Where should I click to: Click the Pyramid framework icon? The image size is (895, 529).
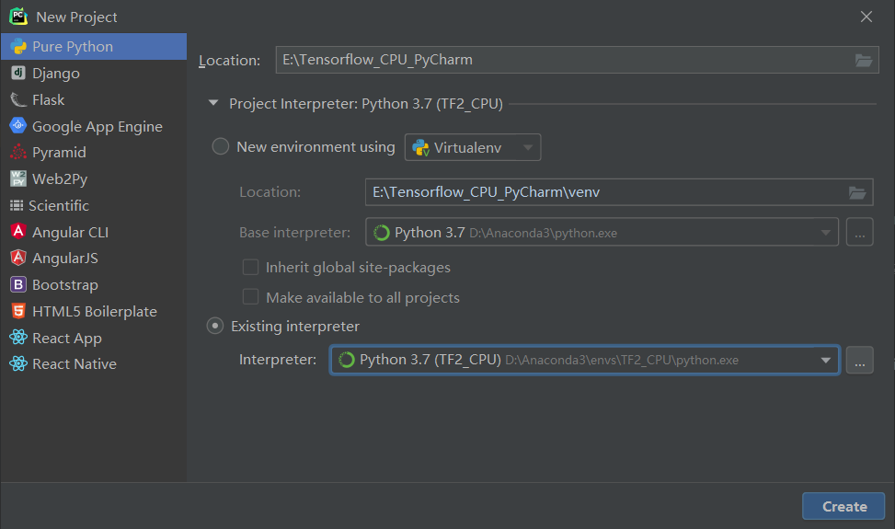tap(18, 153)
